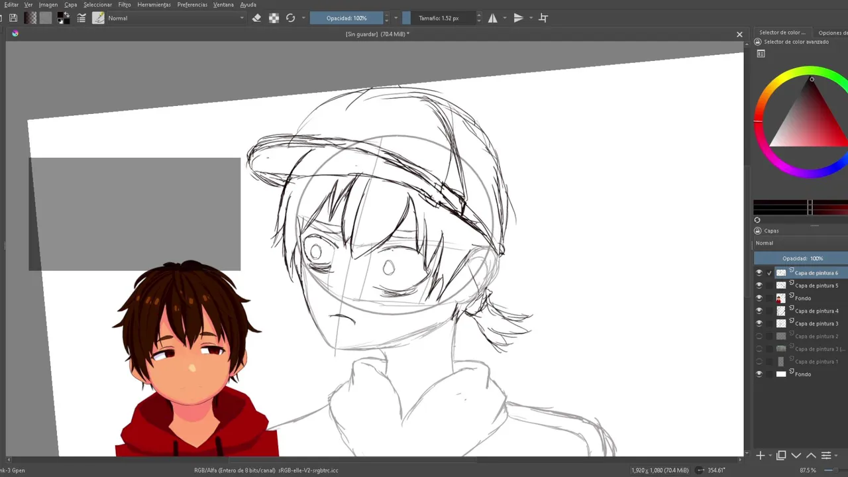Expand the dropdown arrow after reload preset
The height and width of the screenshot is (477, 848).
click(303, 18)
